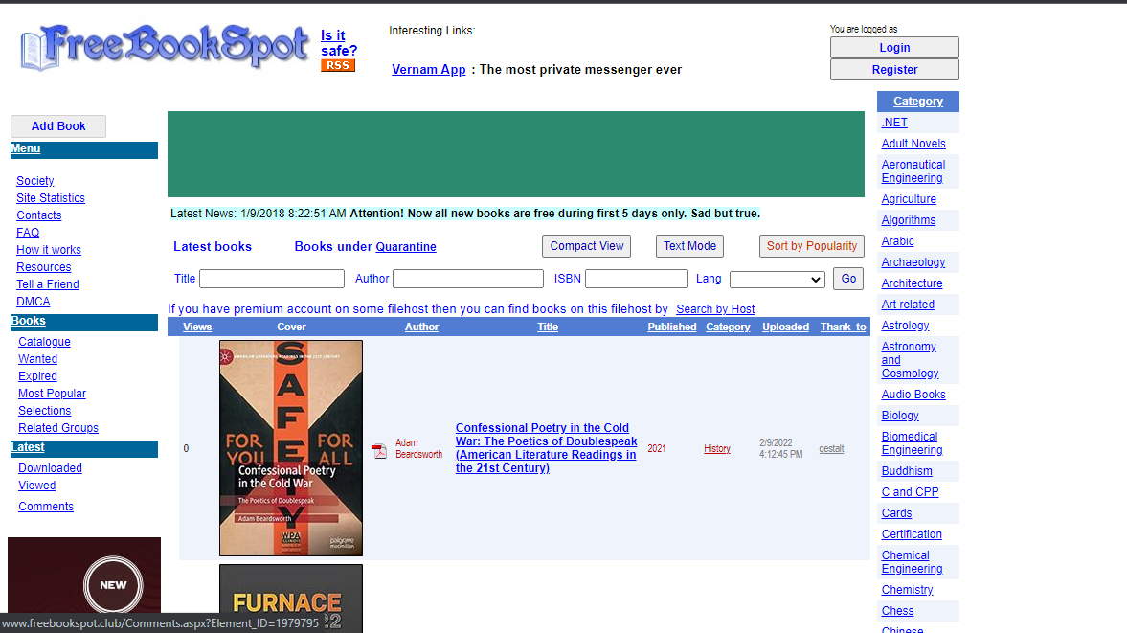
Task: Open the Safety book cover thumbnail
Action: pos(291,448)
